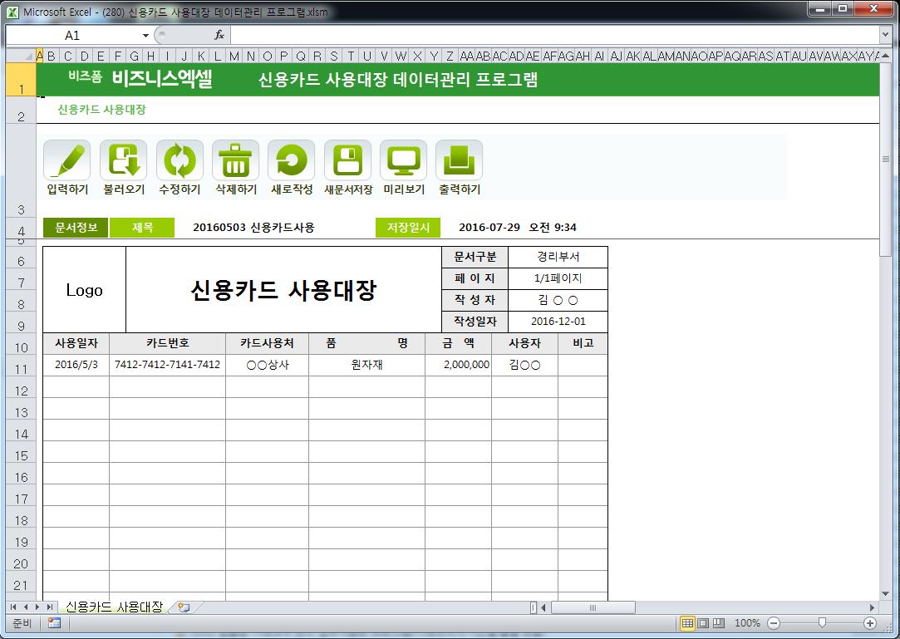
Task: Click the zoom out minus button
Action: click(774, 623)
